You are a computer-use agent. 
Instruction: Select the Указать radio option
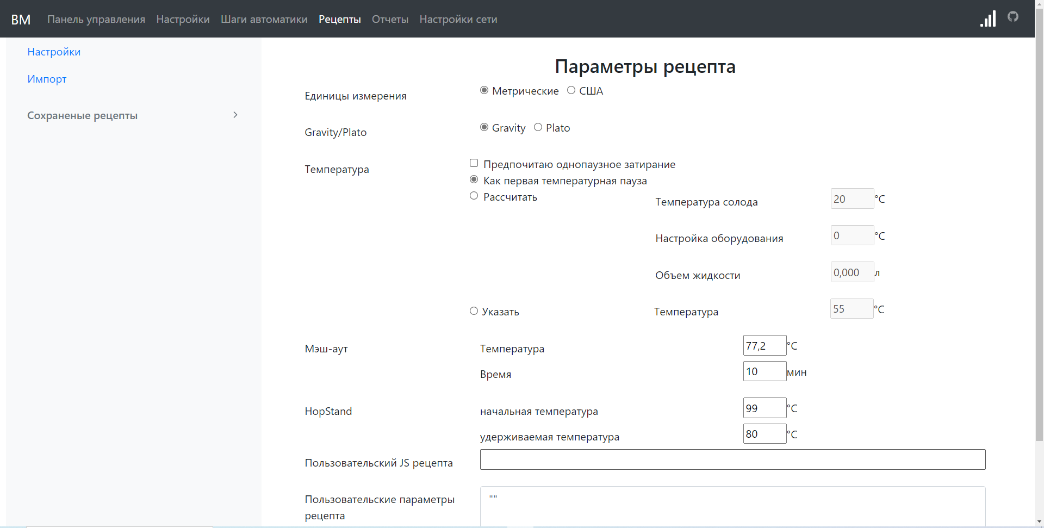474,311
